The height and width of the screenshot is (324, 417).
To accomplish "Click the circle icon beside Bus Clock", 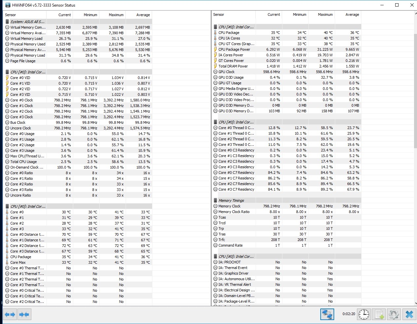I will point(7,122).
